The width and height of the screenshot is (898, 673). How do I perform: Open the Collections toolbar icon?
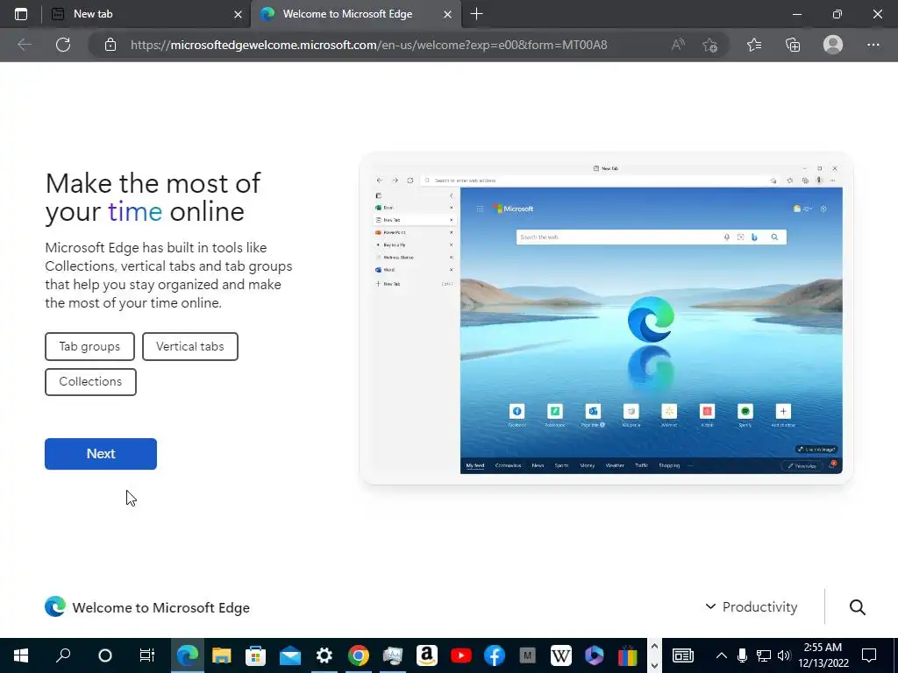coord(793,45)
